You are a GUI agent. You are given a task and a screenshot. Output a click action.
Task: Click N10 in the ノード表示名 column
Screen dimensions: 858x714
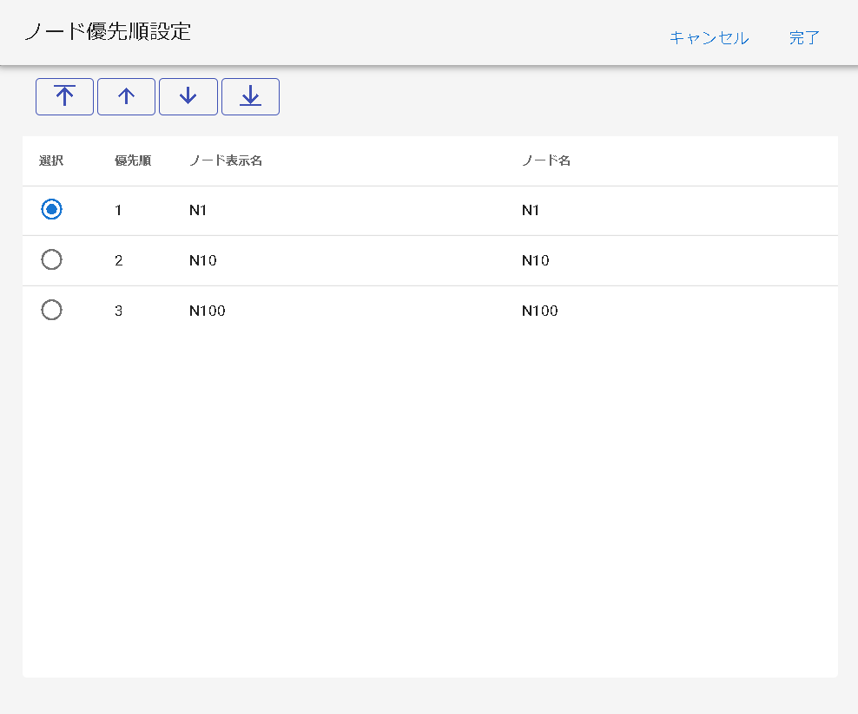202,260
